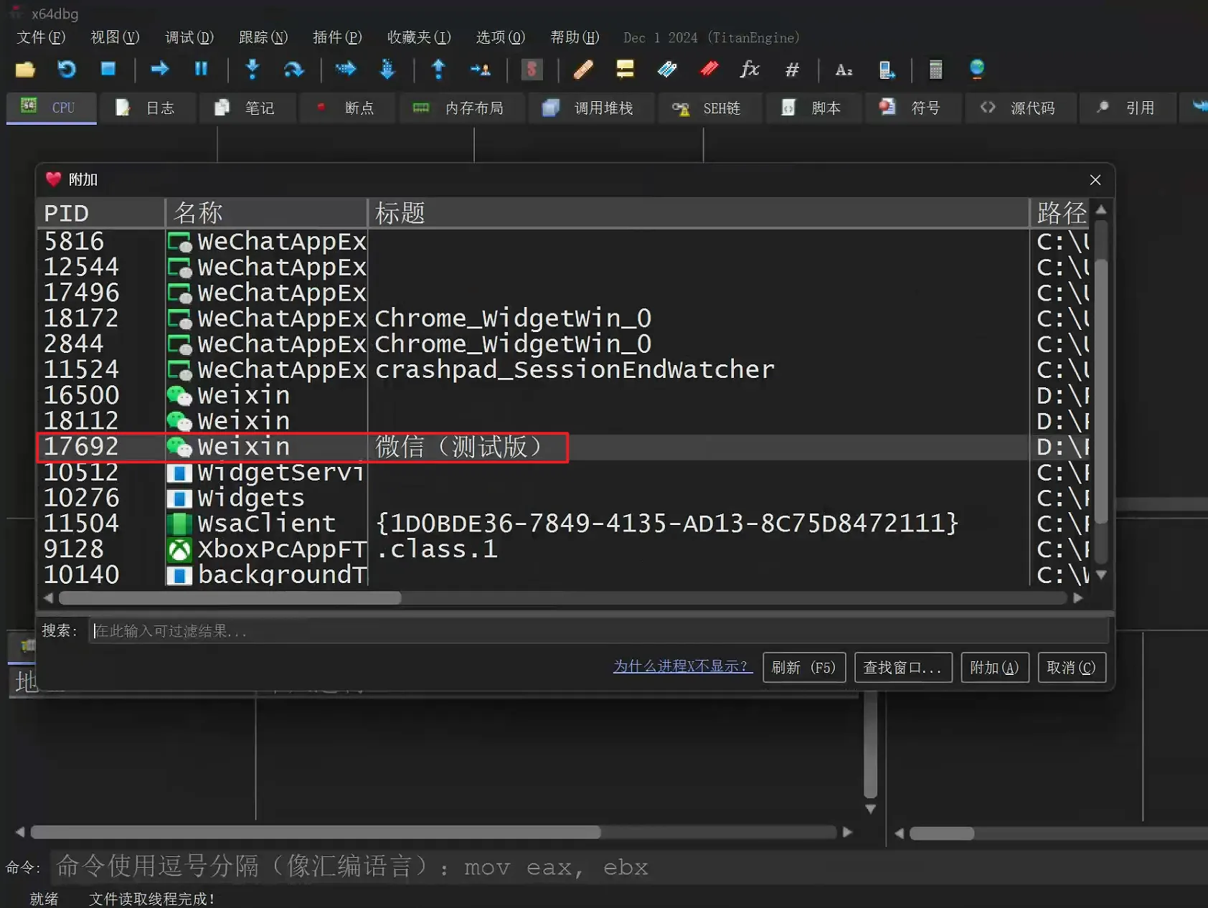Sort process list by 名称 column
1208x908 pixels.
pos(266,213)
